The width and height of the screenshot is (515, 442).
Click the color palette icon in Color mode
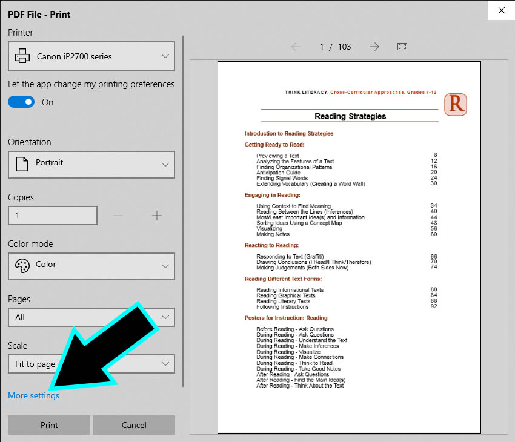(22, 265)
